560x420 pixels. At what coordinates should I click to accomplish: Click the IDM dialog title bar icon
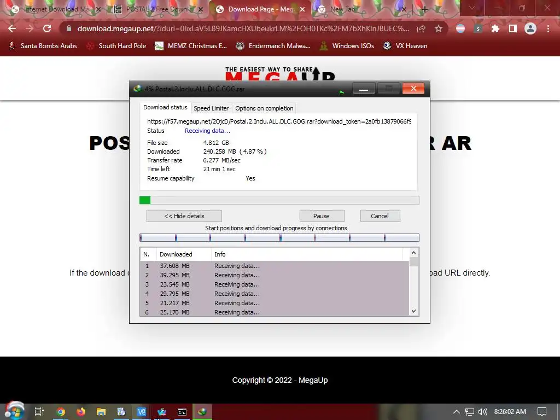(x=137, y=89)
